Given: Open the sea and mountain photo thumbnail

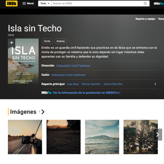Looking at the screenshot, I should click(102, 137).
